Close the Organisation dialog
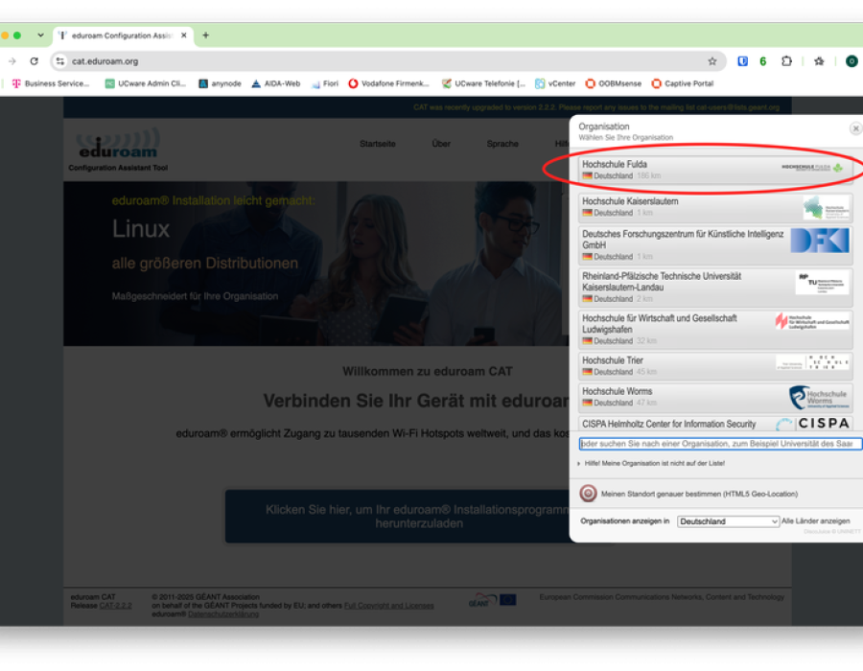Viewport: 863px width, 671px height. point(855,128)
